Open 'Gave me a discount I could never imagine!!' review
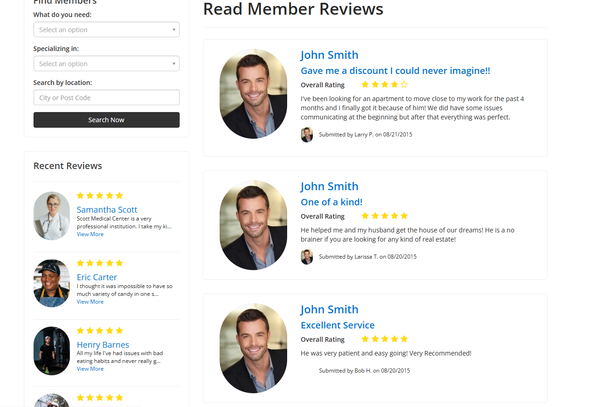 395,71
